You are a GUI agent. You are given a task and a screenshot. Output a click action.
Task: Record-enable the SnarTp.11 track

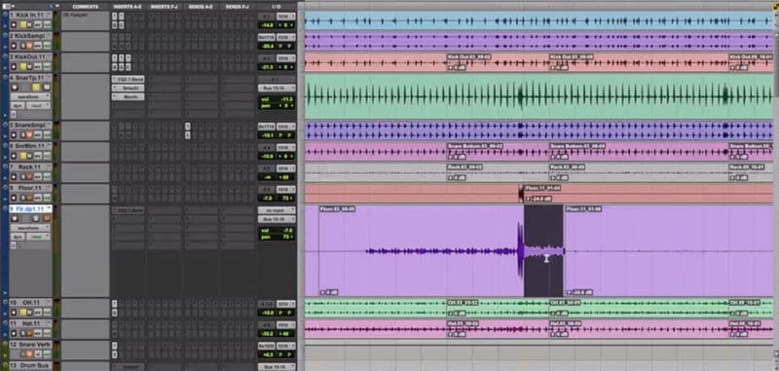pyautogui.click(x=15, y=88)
